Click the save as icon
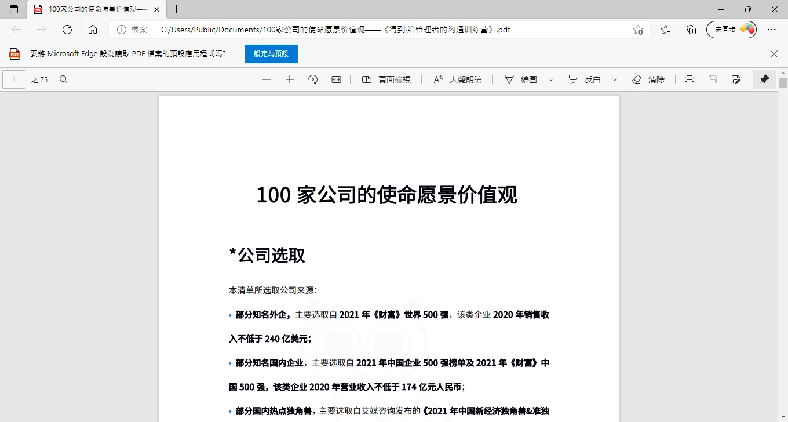Screen dimensions: 788x422 point(736,79)
